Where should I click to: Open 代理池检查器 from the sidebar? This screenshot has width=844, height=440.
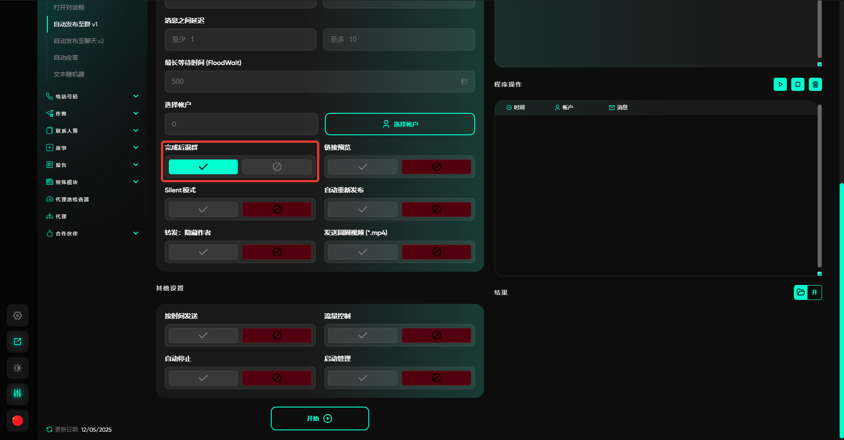[x=72, y=199]
